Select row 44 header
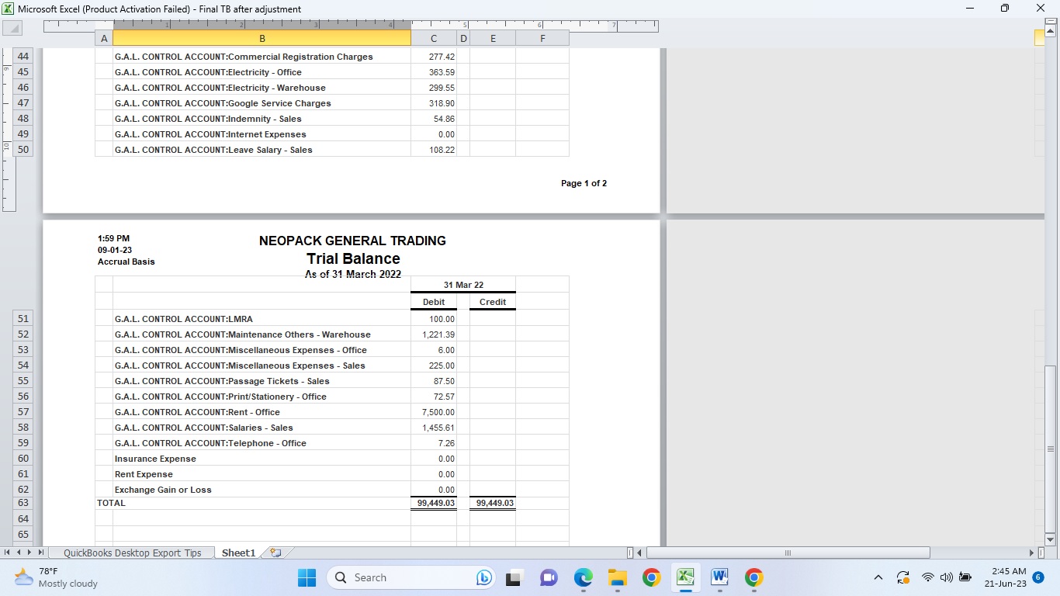Screen dimensions: 1060x596 (x=23, y=57)
